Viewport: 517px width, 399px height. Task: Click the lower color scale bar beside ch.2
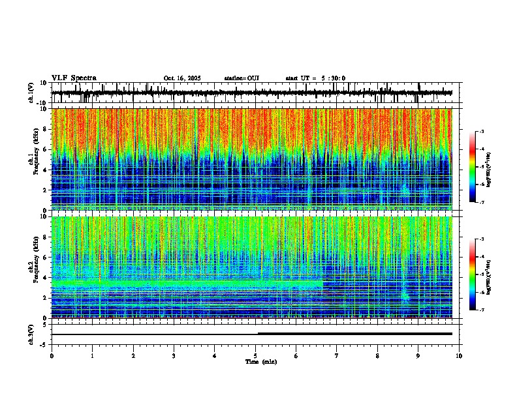[473, 274]
